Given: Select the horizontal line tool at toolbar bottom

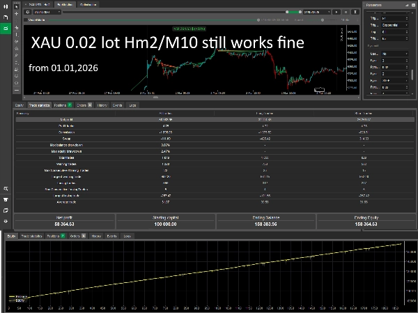Looking at the screenshot, I should (17, 90).
